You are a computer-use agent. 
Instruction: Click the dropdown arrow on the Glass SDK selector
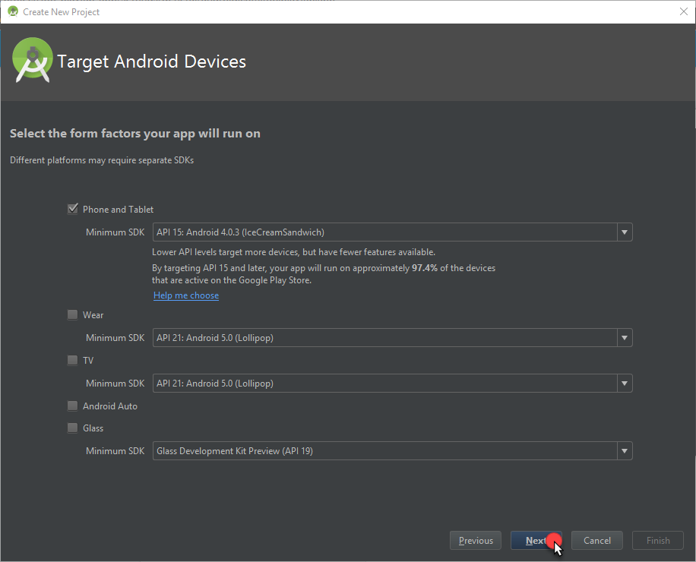click(624, 450)
